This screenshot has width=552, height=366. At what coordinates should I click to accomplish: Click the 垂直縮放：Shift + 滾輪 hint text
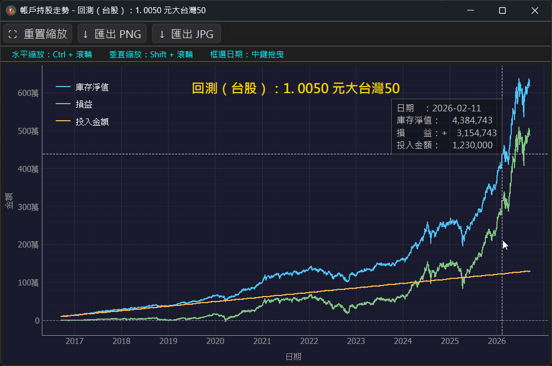tap(151, 54)
